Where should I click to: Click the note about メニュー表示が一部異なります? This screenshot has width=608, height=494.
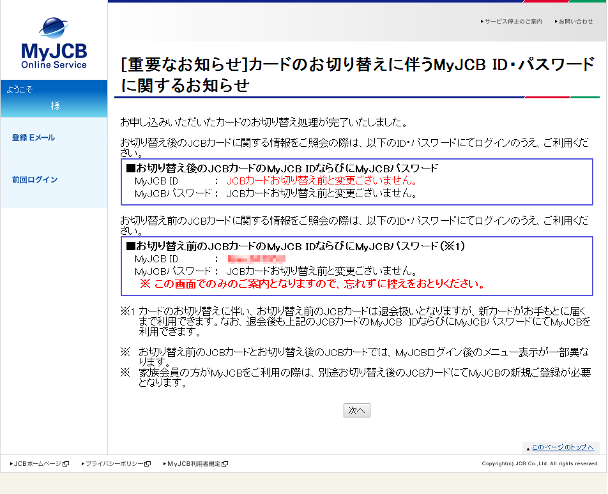354,357
